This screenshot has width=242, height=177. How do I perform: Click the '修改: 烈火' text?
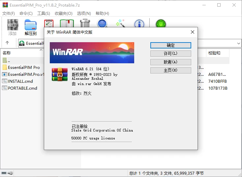coord(81,93)
